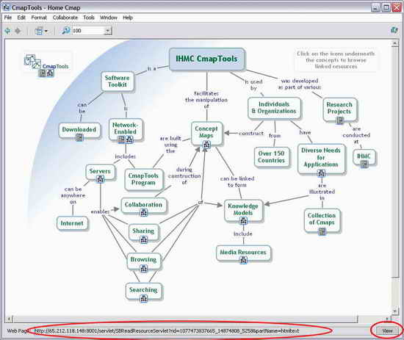Click the horizontal scrollbar right arrow

click(x=387, y=319)
